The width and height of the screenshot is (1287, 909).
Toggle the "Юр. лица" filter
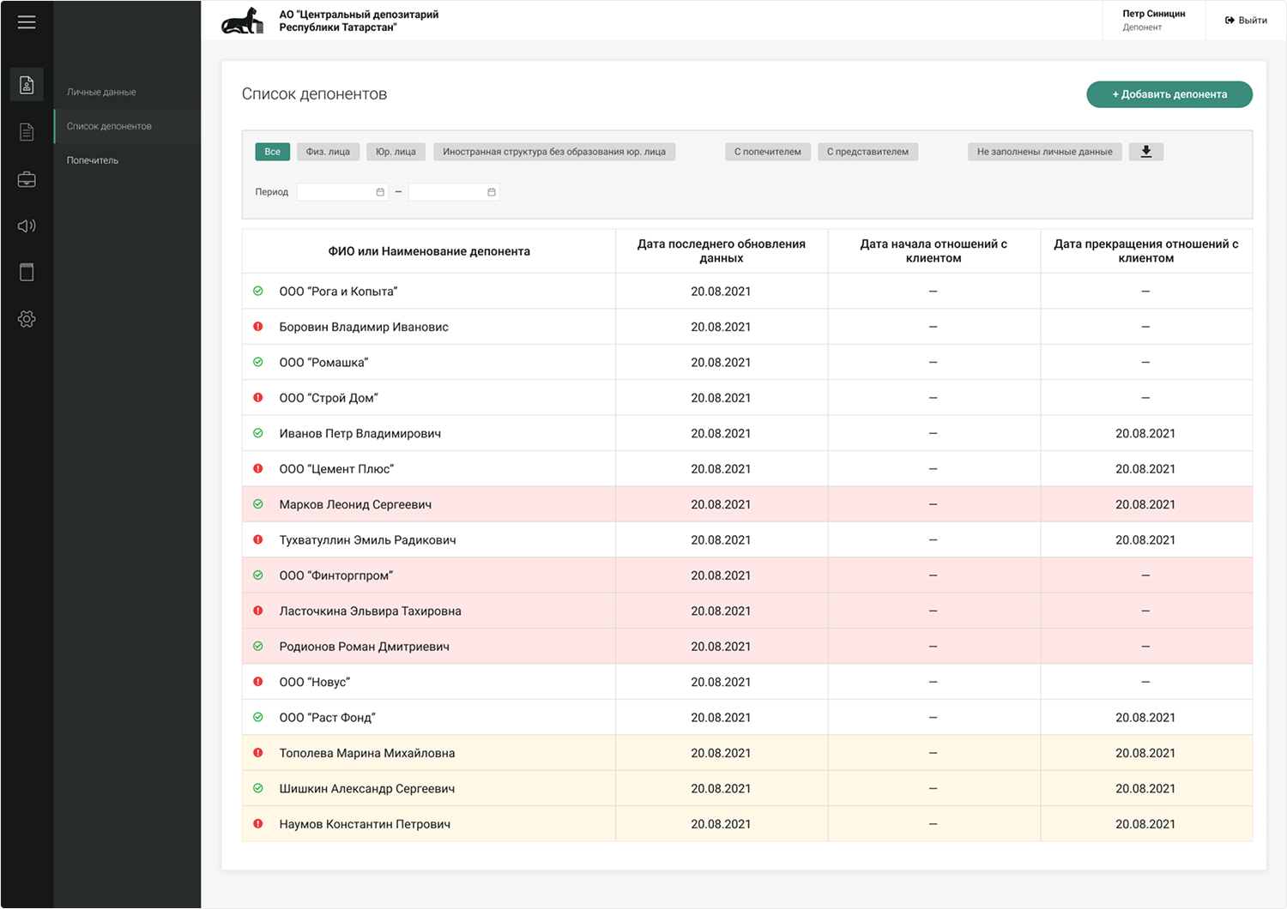396,152
